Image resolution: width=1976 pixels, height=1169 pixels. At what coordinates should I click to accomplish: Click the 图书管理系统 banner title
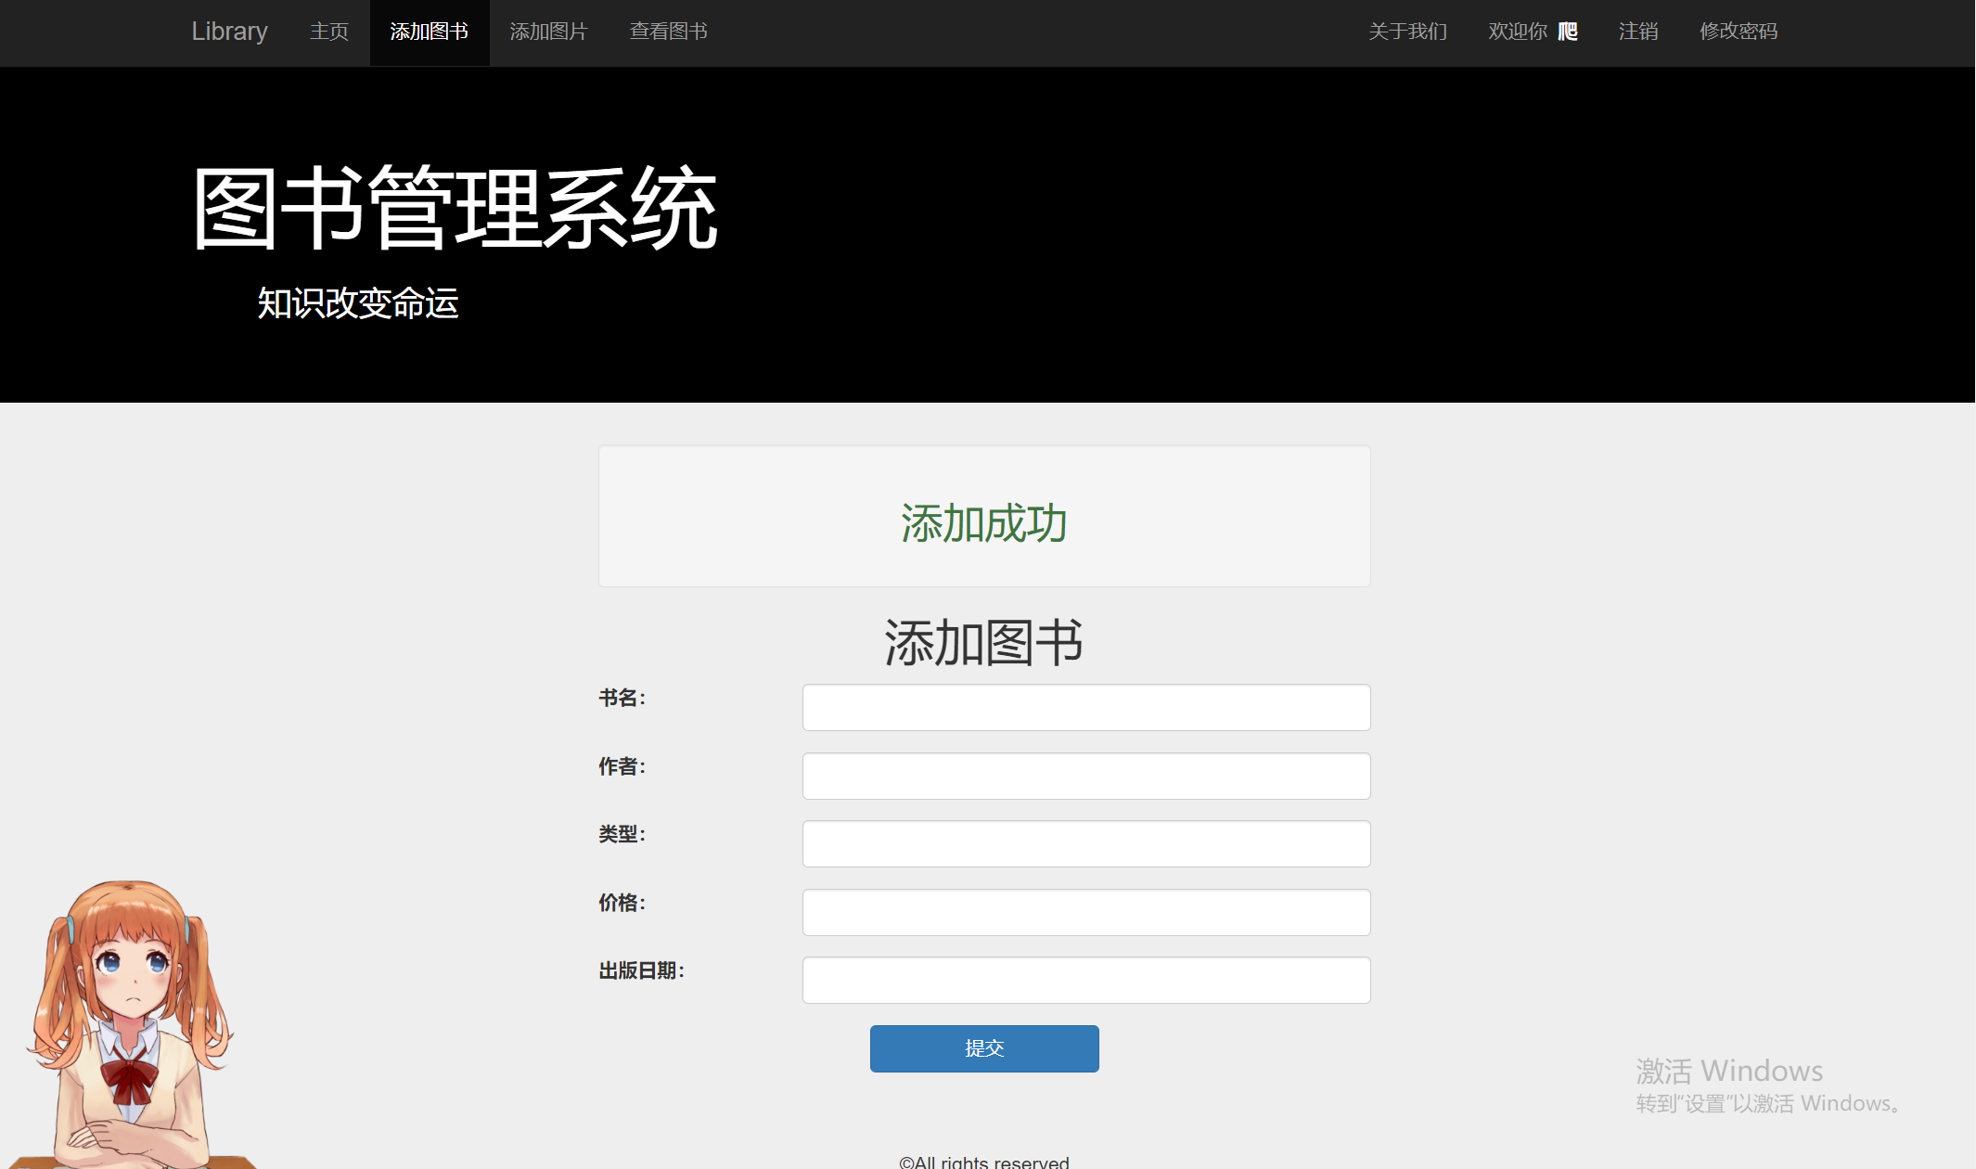455,208
